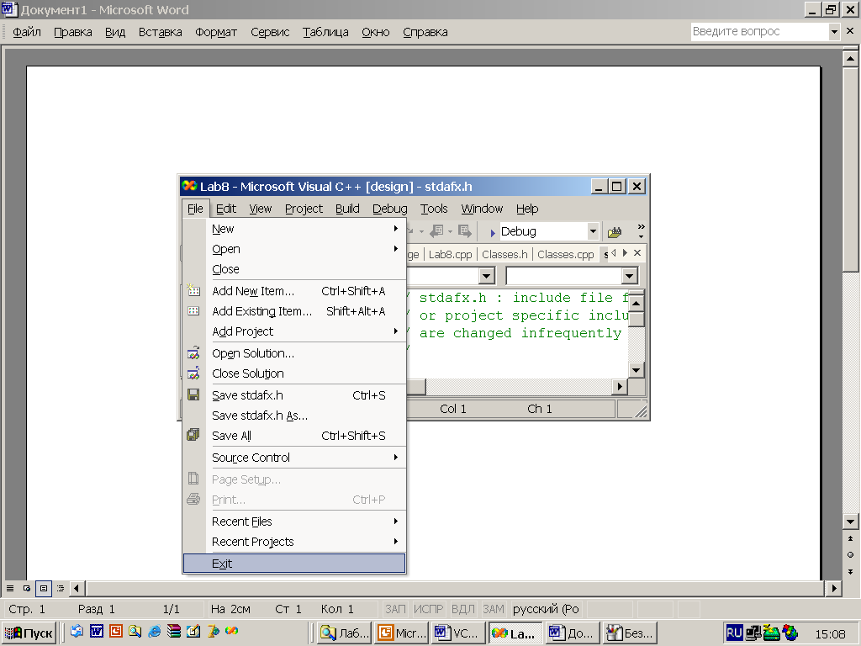Open toolbar options chevron in Visual C++
The image size is (861, 646).
[641, 231]
